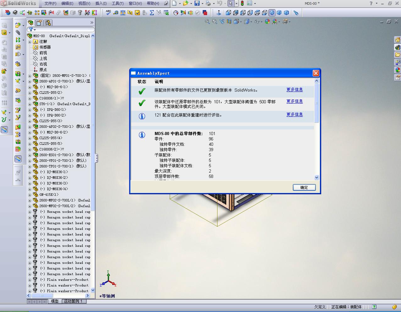This screenshot has height=312, width=401.
Task: Open the New document dropdown arrow
Action: click(x=180, y=3)
